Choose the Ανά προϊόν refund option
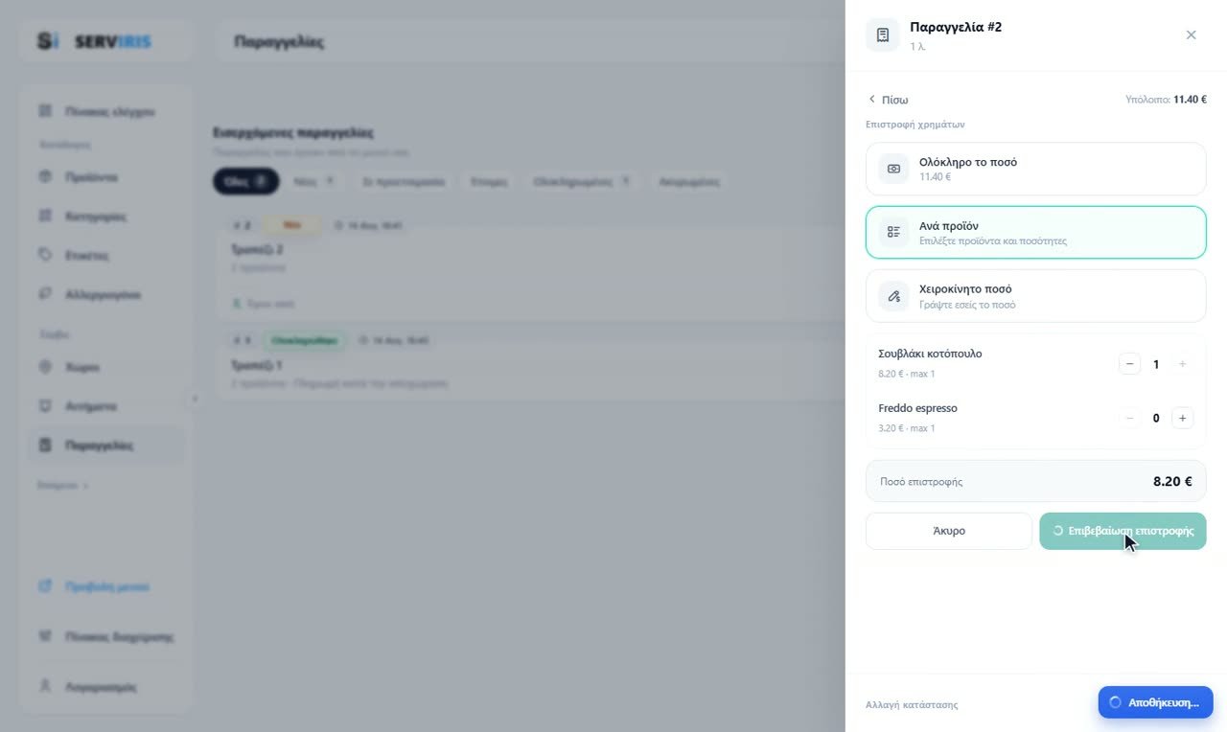 click(x=1035, y=232)
